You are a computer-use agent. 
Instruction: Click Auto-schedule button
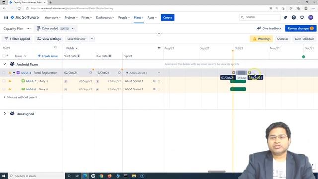(304, 39)
